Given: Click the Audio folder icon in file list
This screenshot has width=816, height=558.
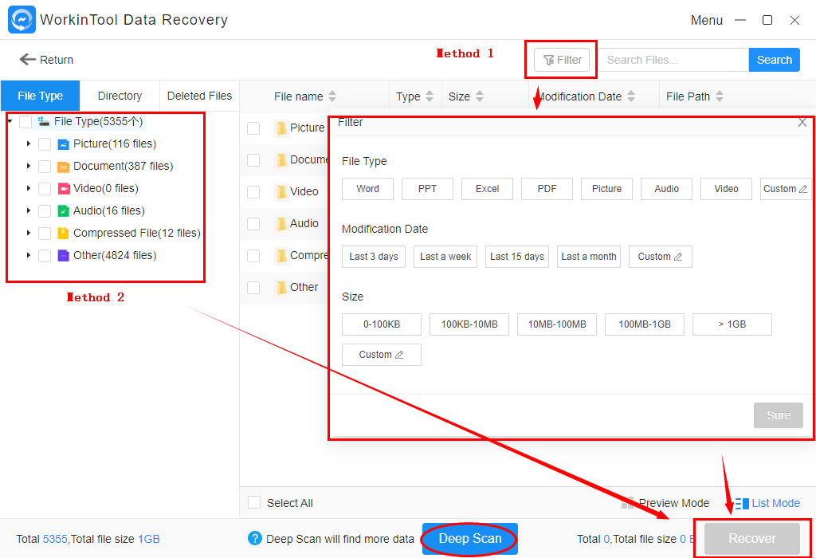Looking at the screenshot, I should click(x=281, y=224).
